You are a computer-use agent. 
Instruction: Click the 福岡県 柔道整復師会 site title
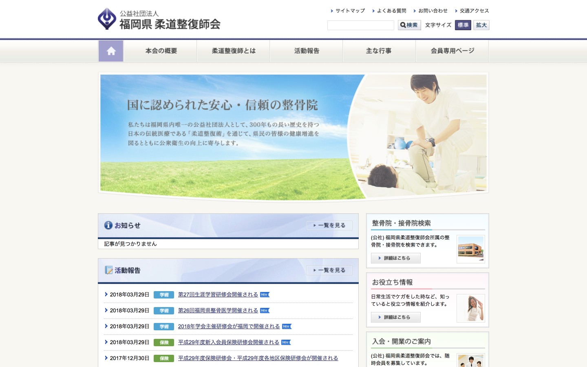[170, 24]
